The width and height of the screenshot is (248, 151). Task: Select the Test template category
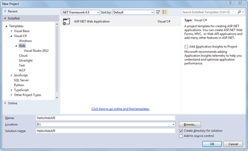click(x=22, y=65)
